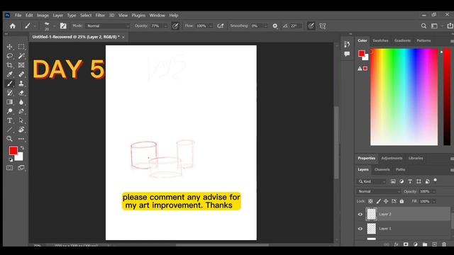
Task: Select the Hand tool
Action: pos(21,130)
